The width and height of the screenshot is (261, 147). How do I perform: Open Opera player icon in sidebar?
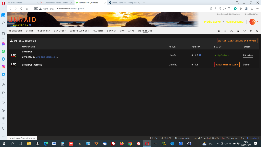[3, 85]
